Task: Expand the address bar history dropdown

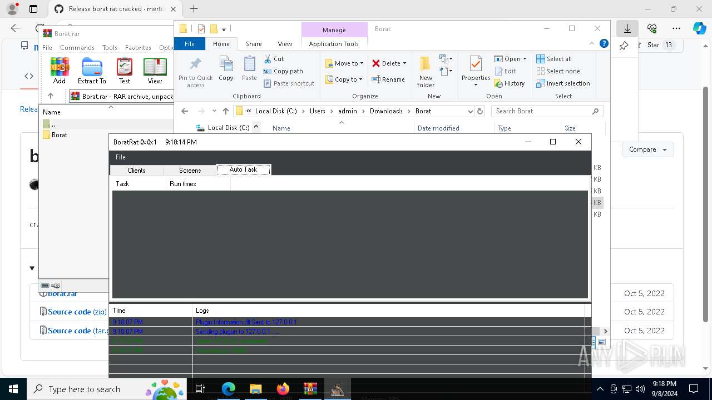Action: click(x=470, y=111)
